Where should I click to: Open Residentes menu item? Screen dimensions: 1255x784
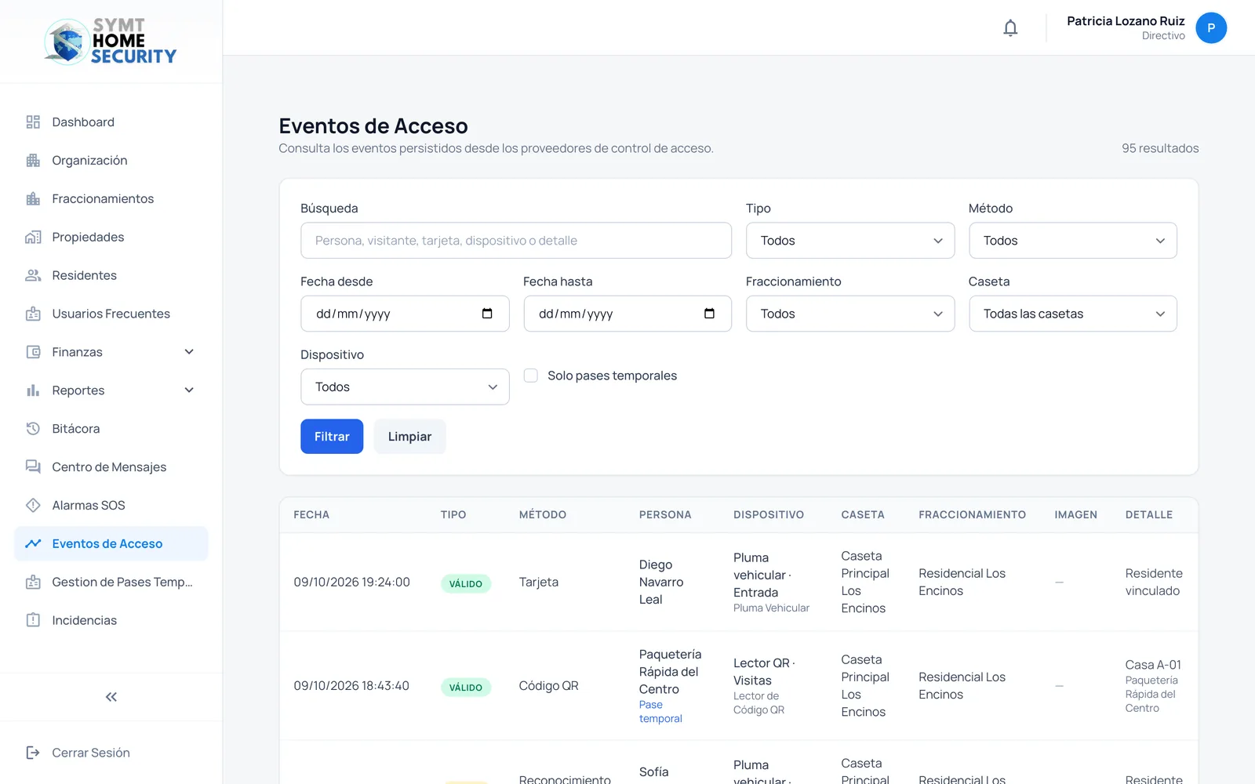coord(111,276)
